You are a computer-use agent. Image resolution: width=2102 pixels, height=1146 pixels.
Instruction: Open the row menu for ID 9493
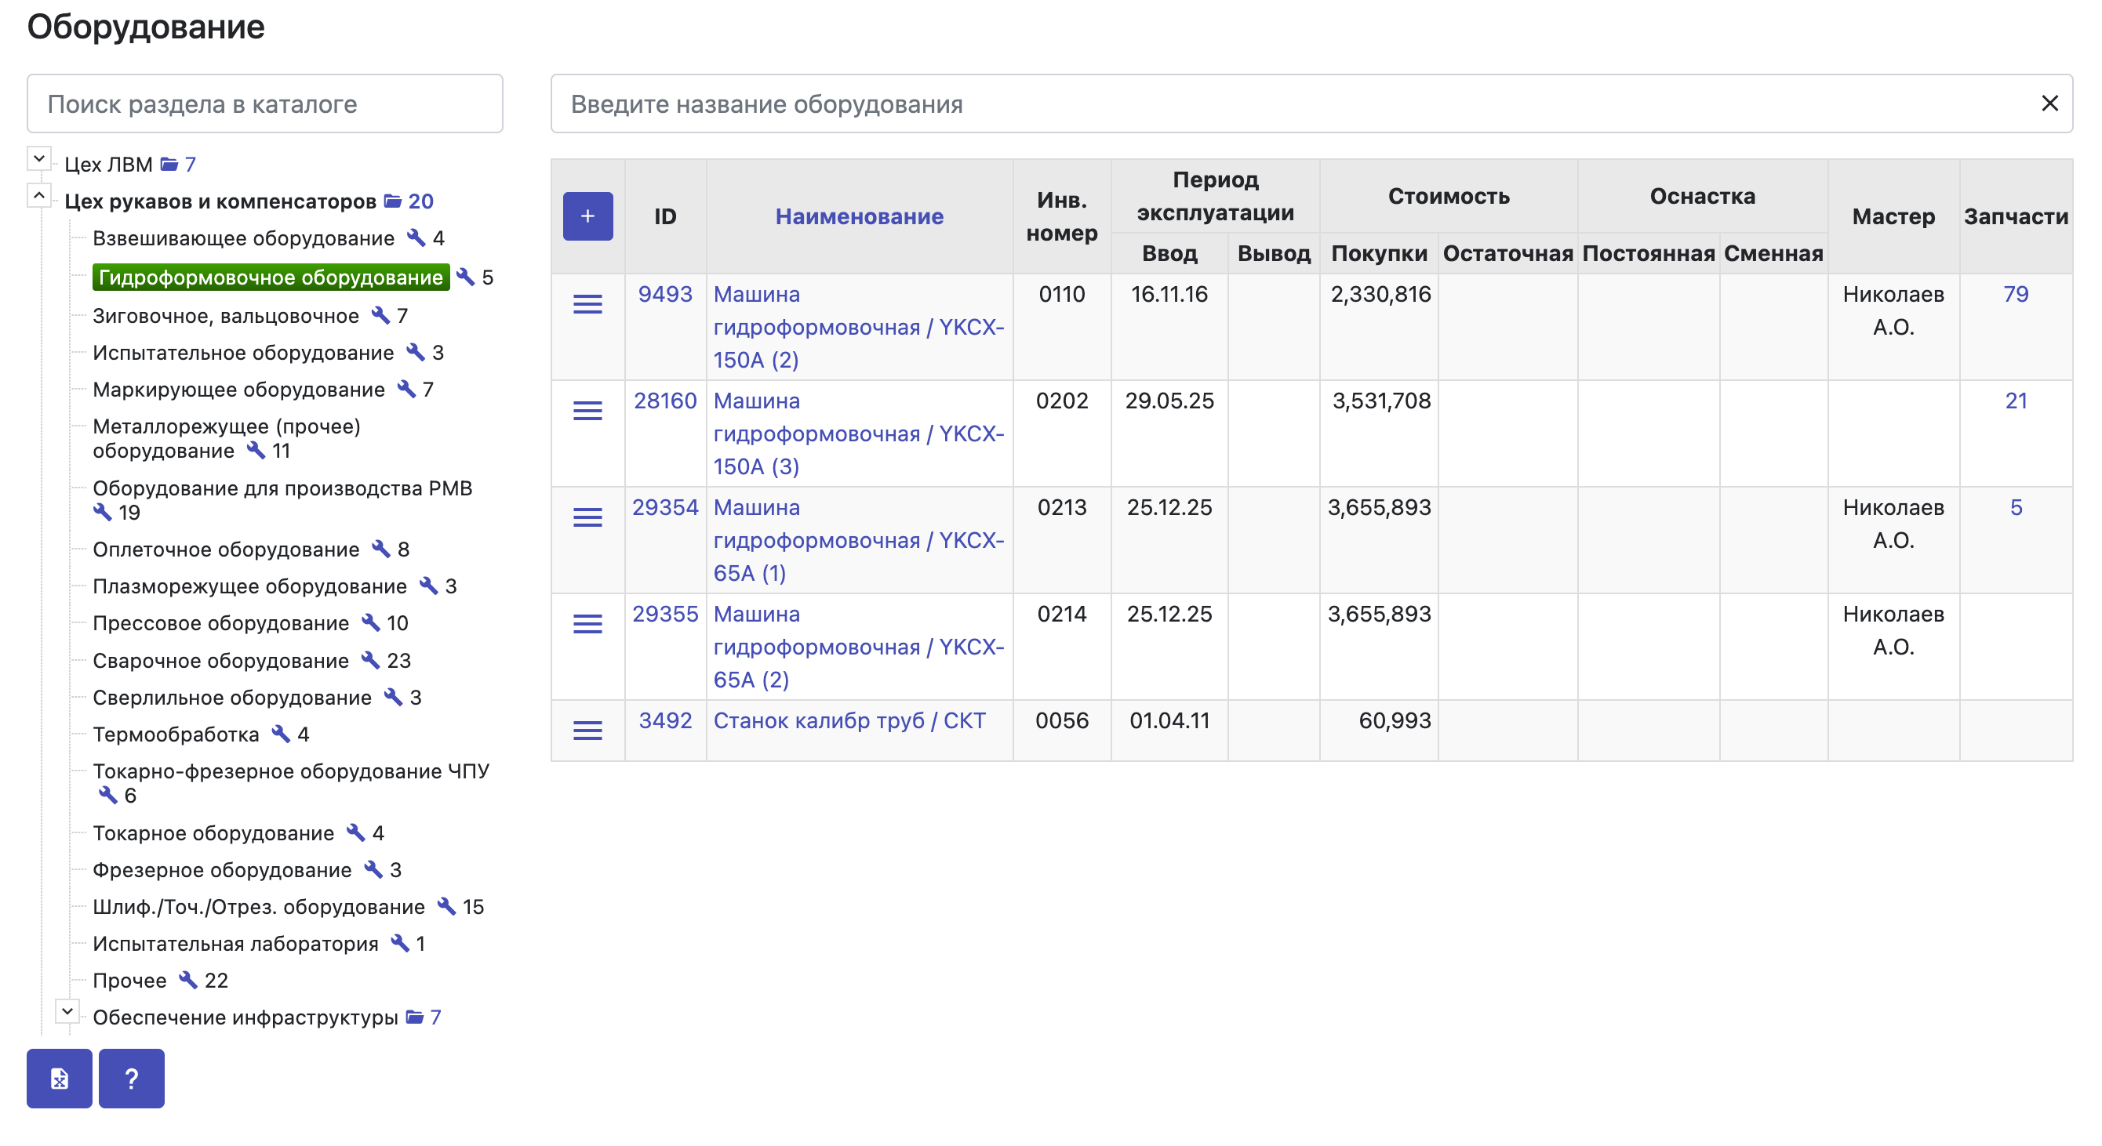[587, 304]
